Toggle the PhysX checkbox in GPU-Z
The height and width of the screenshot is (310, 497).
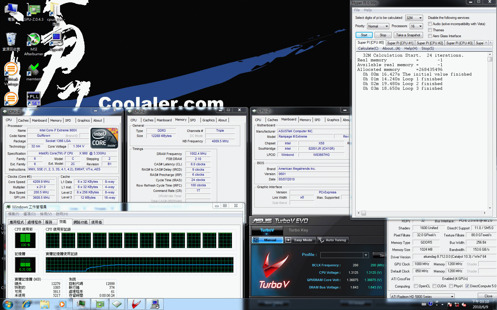(x=451, y=286)
